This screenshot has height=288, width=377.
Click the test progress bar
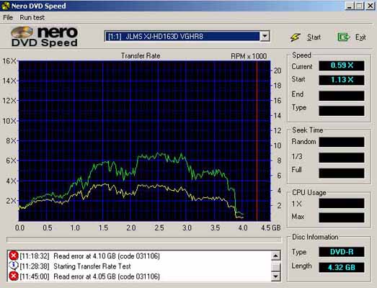pos(143,240)
